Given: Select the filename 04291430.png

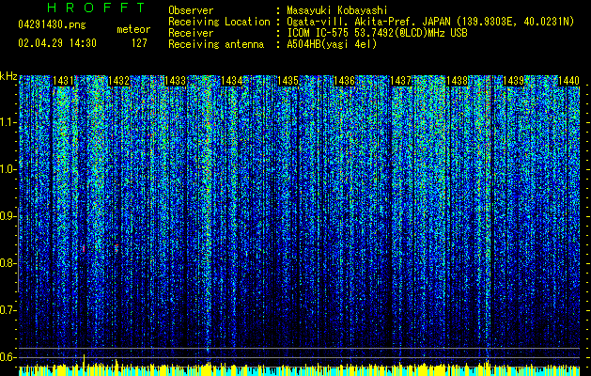Looking at the screenshot, I should point(52,24).
